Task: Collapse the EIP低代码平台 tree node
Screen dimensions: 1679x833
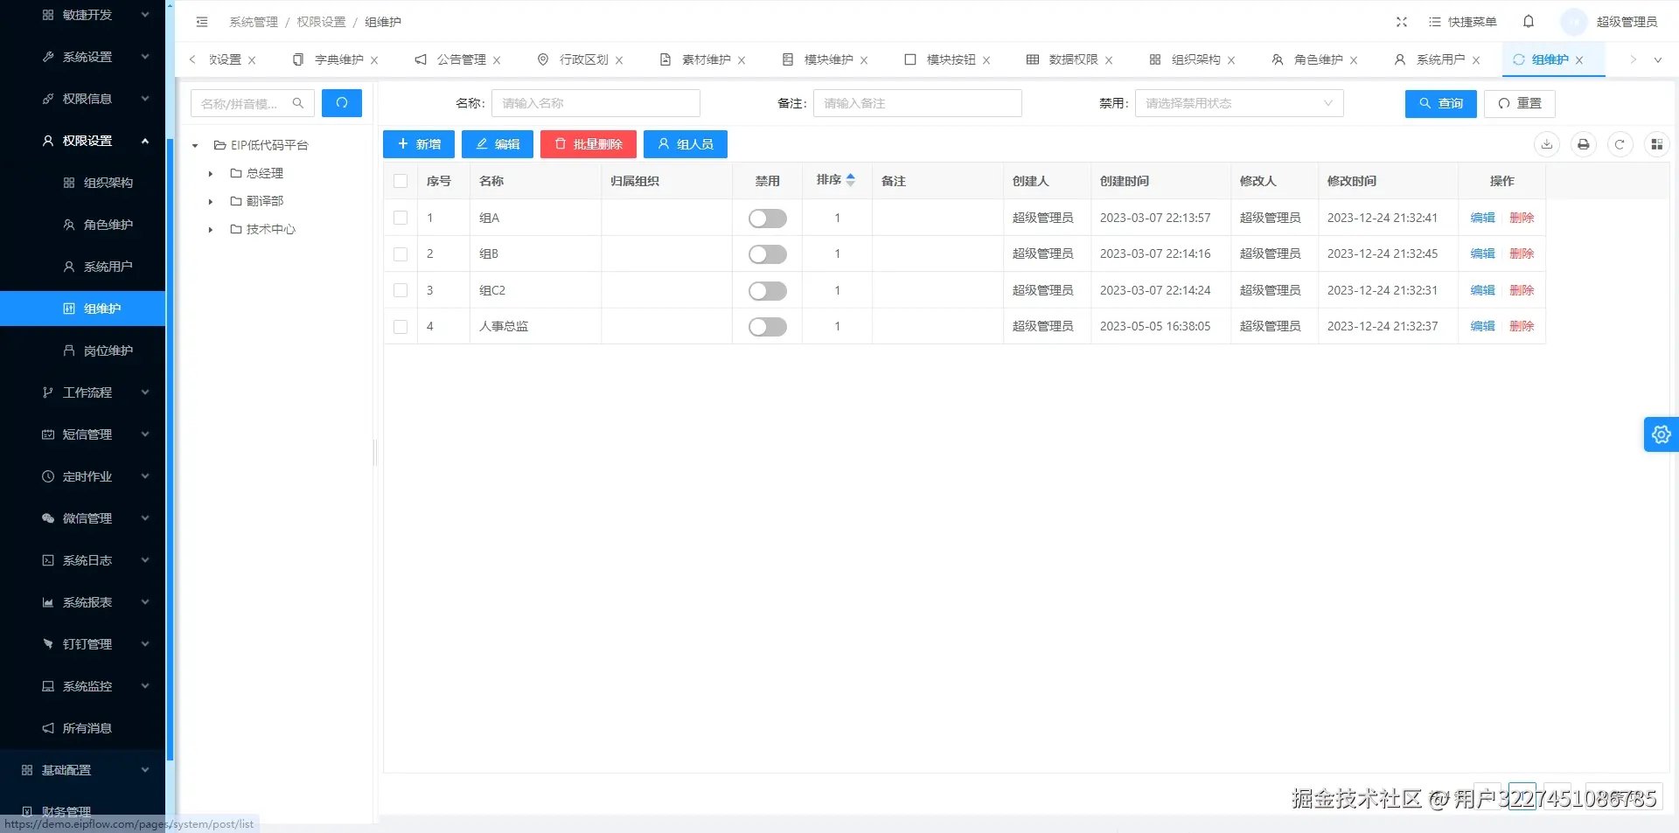Action: pyautogui.click(x=195, y=146)
